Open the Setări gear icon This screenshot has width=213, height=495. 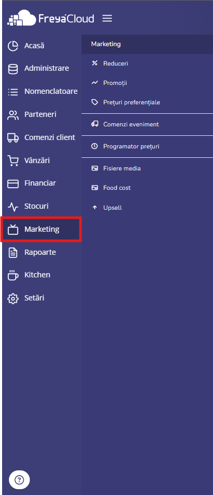coord(13,298)
